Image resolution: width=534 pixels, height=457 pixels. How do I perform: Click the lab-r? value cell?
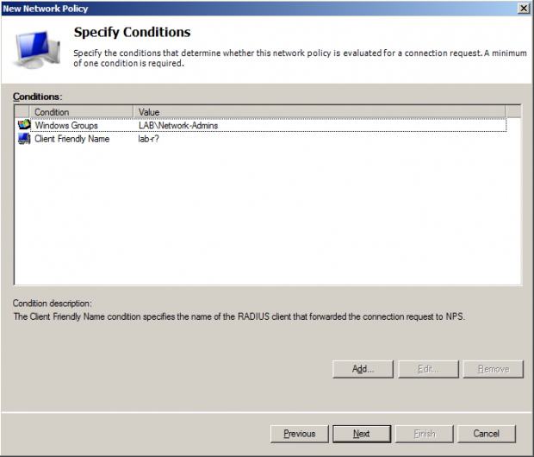(151, 139)
